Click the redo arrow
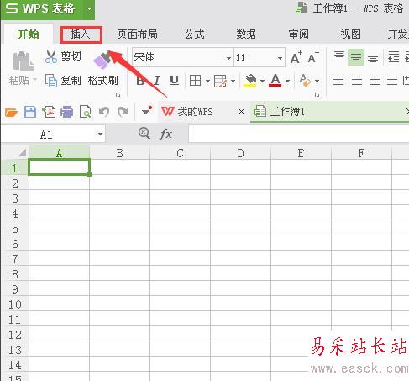This screenshot has width=409, height=381. pyautogui.click(x=123, y=112)
